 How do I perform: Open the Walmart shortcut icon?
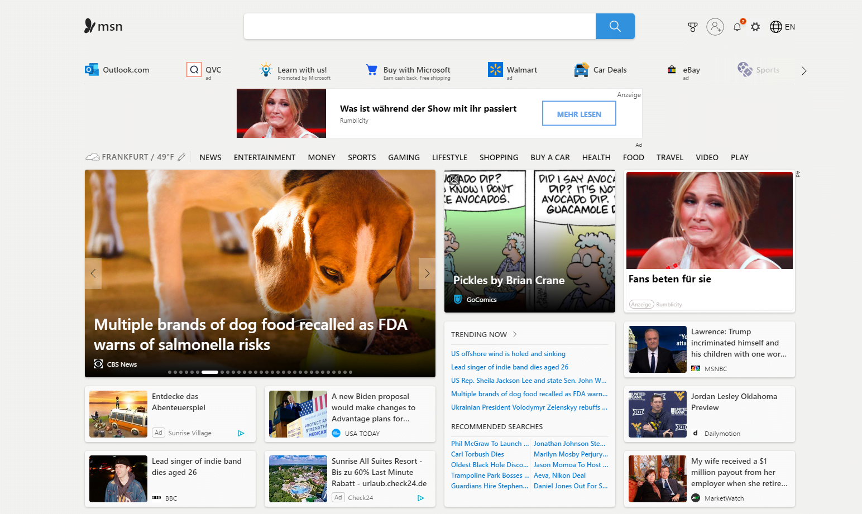click(x=495, y=69)
